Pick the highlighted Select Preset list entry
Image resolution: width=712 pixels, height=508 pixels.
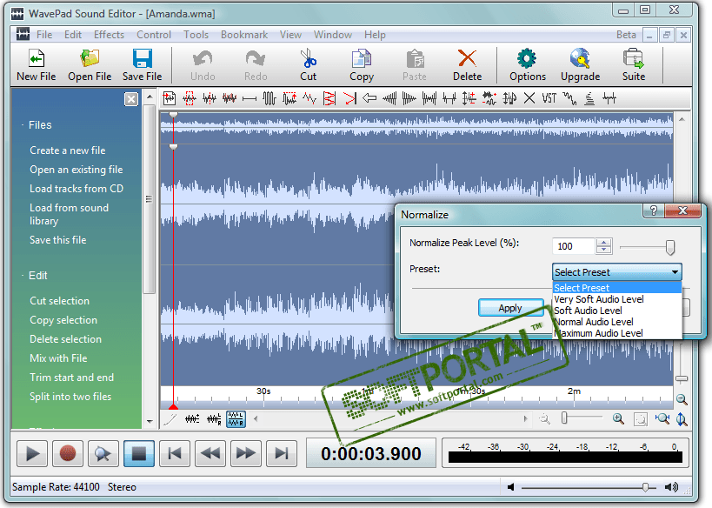(x=617, y=288)
